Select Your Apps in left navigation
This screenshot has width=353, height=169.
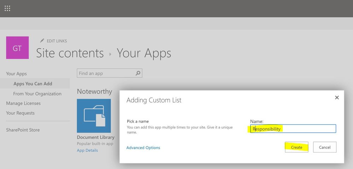click(x=17, y=74)
